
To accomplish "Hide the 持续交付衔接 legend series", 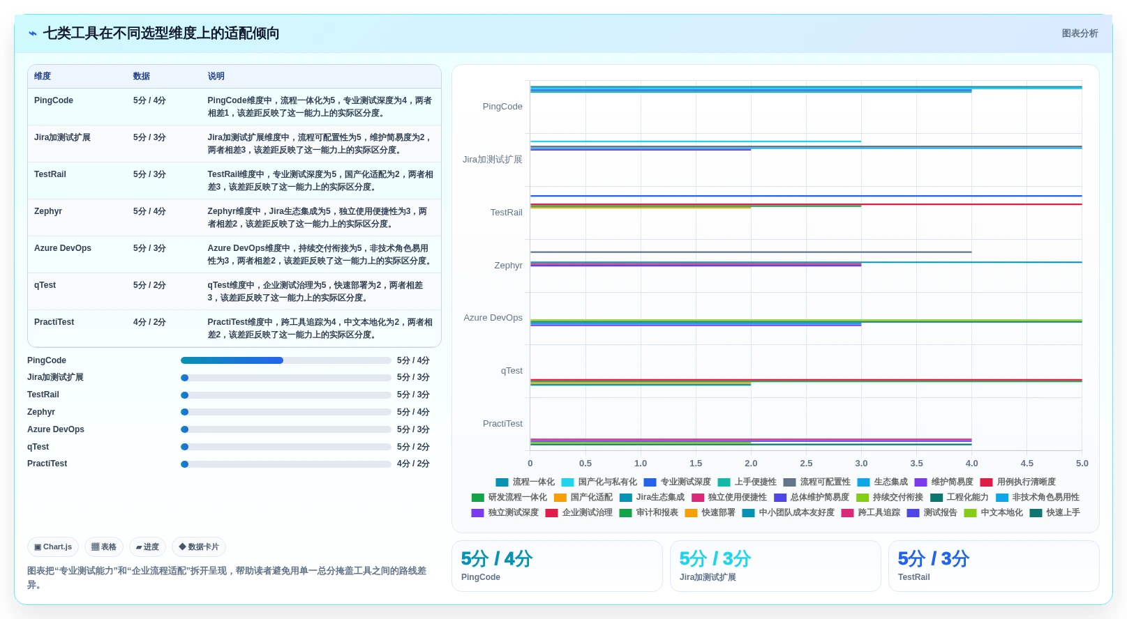I will click(890, 497).
